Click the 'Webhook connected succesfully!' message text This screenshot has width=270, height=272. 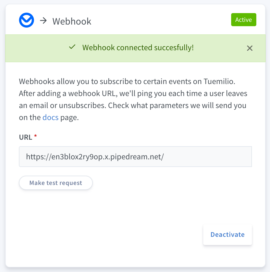pyautogui.click(x=138, y=47)
